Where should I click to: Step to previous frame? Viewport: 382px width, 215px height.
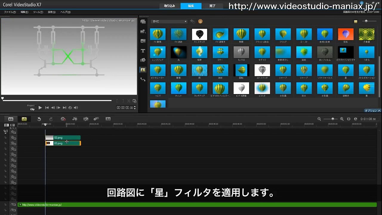(53, 108)
